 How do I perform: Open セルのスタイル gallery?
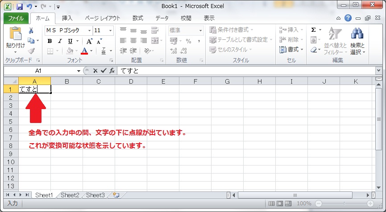(x=231, y=50)
